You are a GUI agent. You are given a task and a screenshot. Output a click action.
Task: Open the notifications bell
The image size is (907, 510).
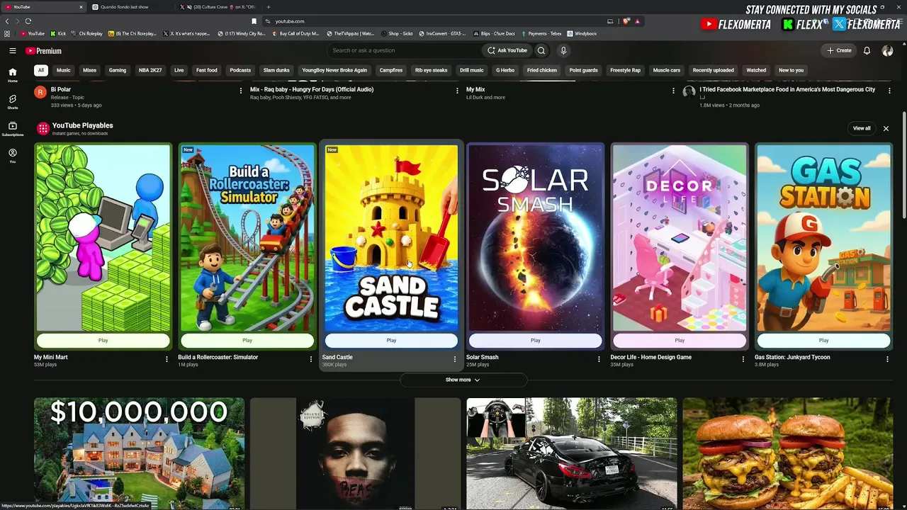867,51
